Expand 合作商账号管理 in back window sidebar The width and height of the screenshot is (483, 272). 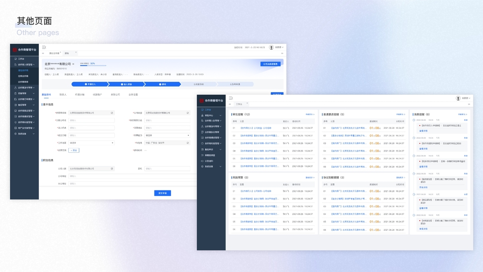(33, 87)
